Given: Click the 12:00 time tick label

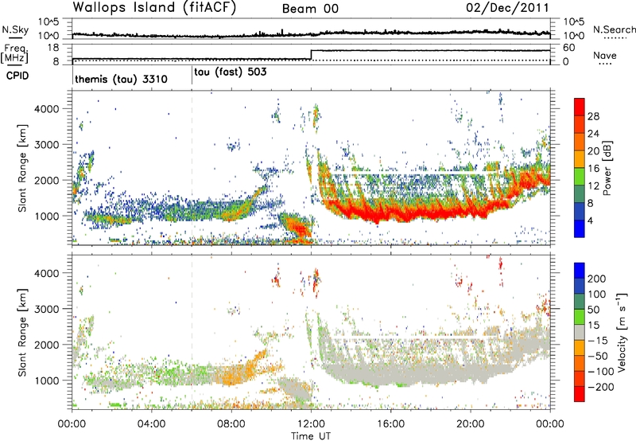Looking at the screenshot, I should [x=311, y=424].
